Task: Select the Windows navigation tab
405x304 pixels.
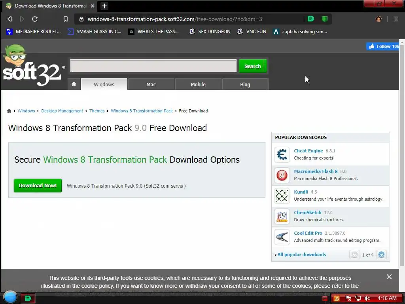Action: click(x=104, y=84)
